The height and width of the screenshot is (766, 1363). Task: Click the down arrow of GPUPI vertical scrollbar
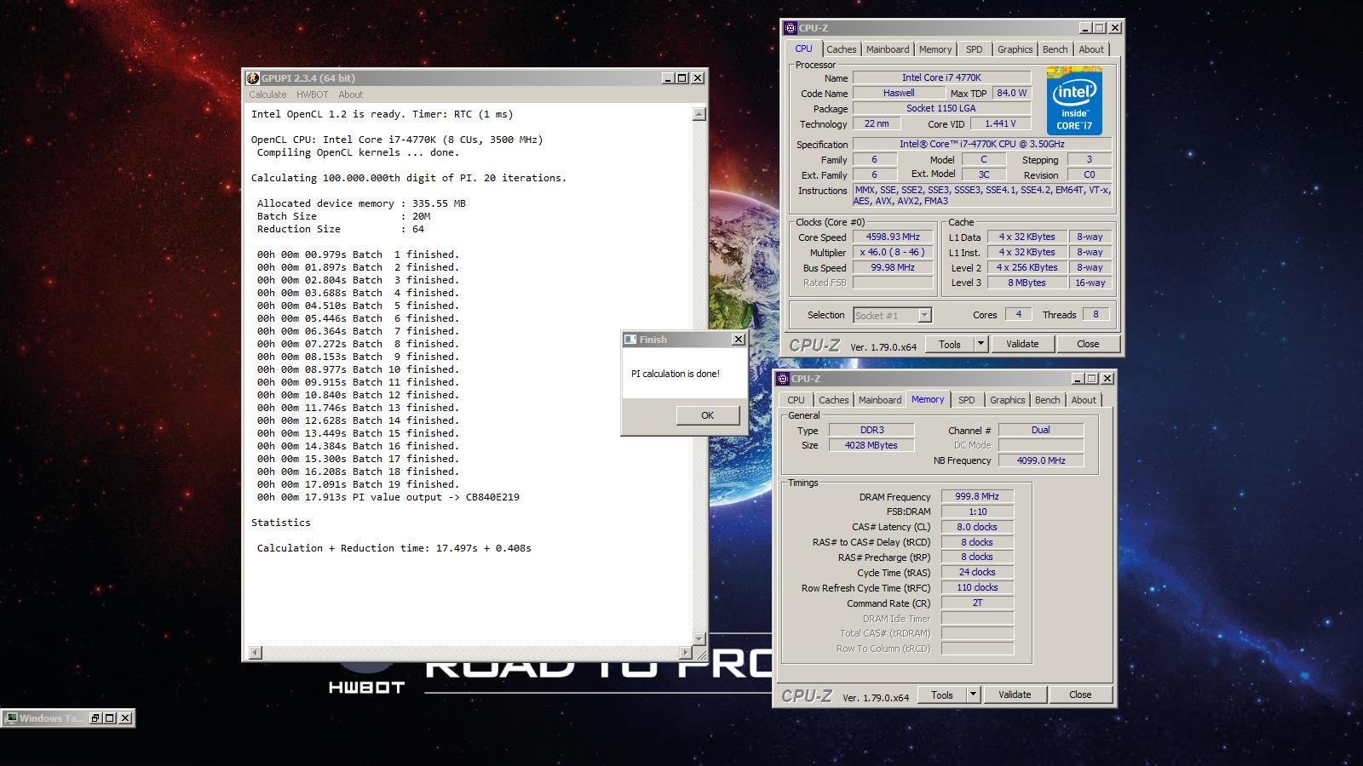coord(699,639)
